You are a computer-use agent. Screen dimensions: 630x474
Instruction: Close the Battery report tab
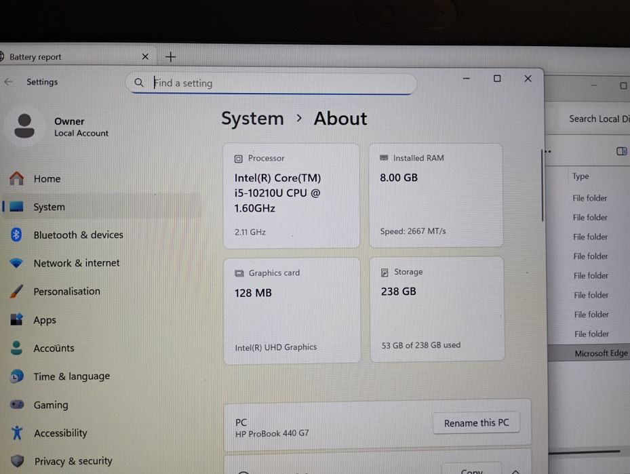coord(145,57)
